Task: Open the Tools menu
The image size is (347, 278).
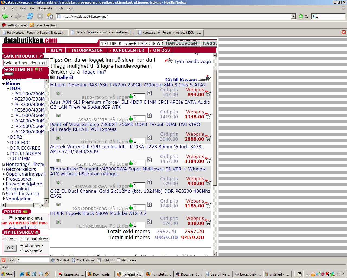Action: [x=59, y=8]
